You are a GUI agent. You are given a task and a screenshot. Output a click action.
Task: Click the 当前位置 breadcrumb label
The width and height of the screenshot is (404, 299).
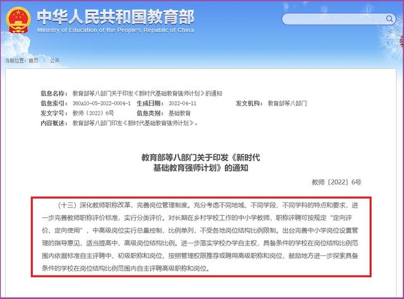[16, 60]
